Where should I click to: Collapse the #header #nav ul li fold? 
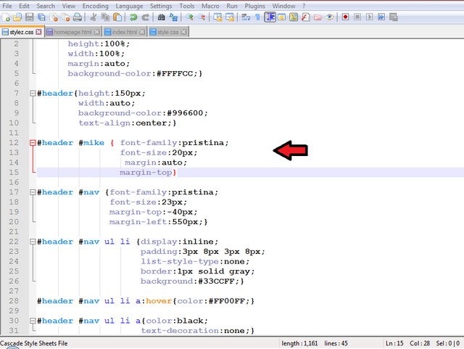click(x=33, y=242)
